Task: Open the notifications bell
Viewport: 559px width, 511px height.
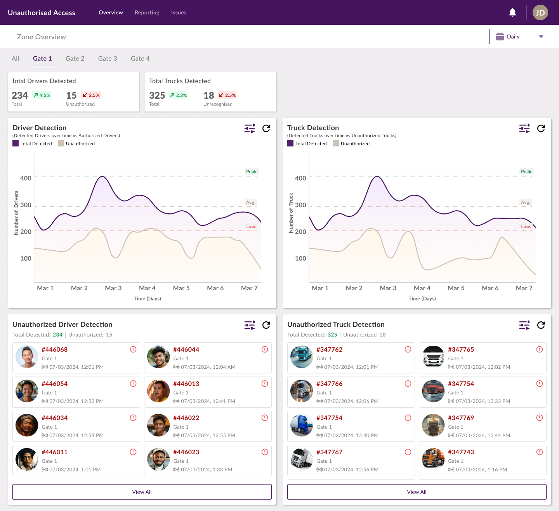Action: click(512, 12)
